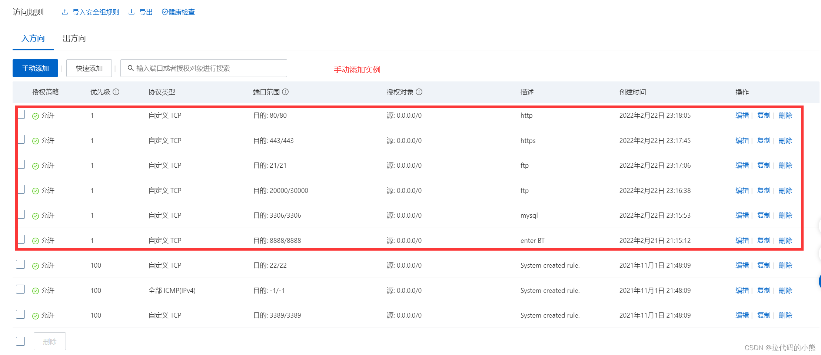The image size is (821, 355).
Task: Click green allow icon in http row
Action: 36,116
